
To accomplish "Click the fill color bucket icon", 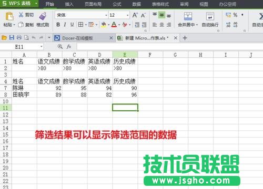I will [x=104, y=25].
